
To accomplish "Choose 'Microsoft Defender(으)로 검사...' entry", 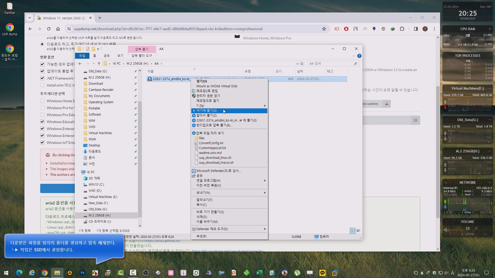I will click(229, 171).
